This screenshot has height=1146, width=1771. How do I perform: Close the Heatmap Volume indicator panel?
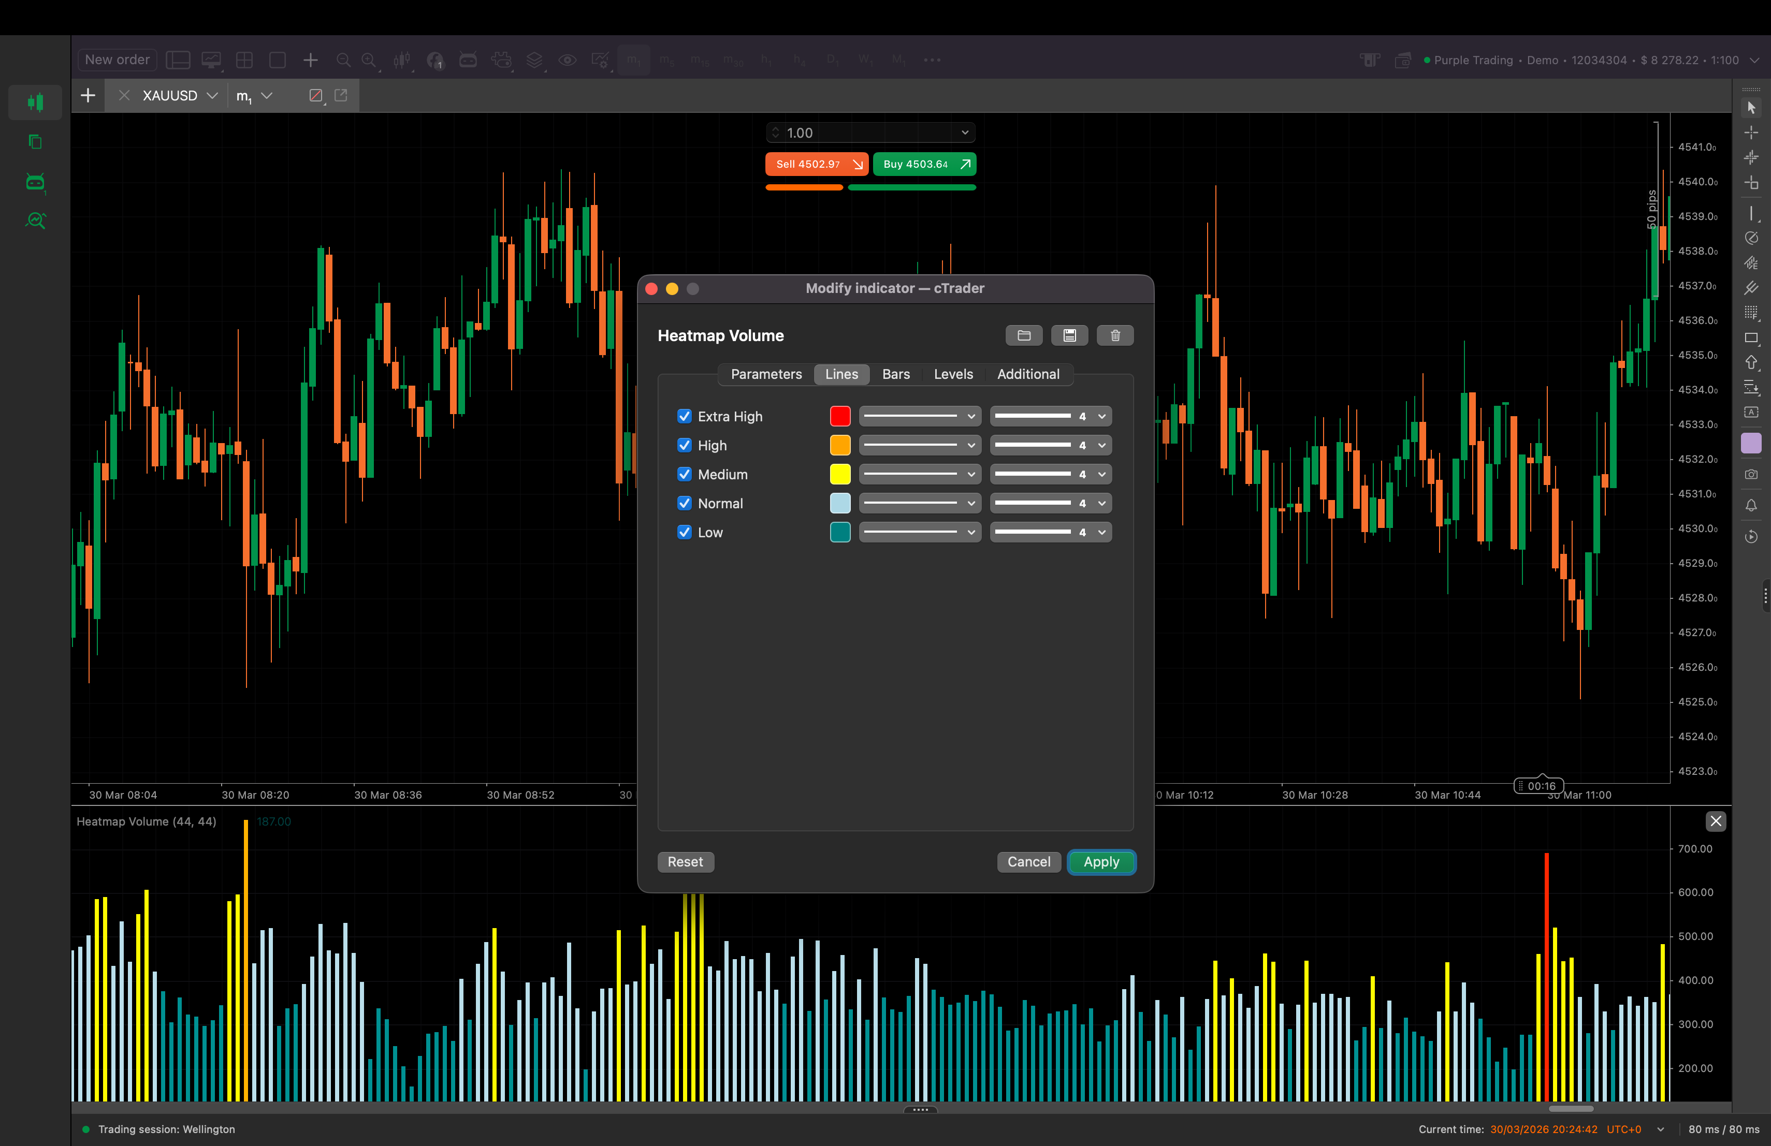pyautogui.click(x=1717, y=821)
